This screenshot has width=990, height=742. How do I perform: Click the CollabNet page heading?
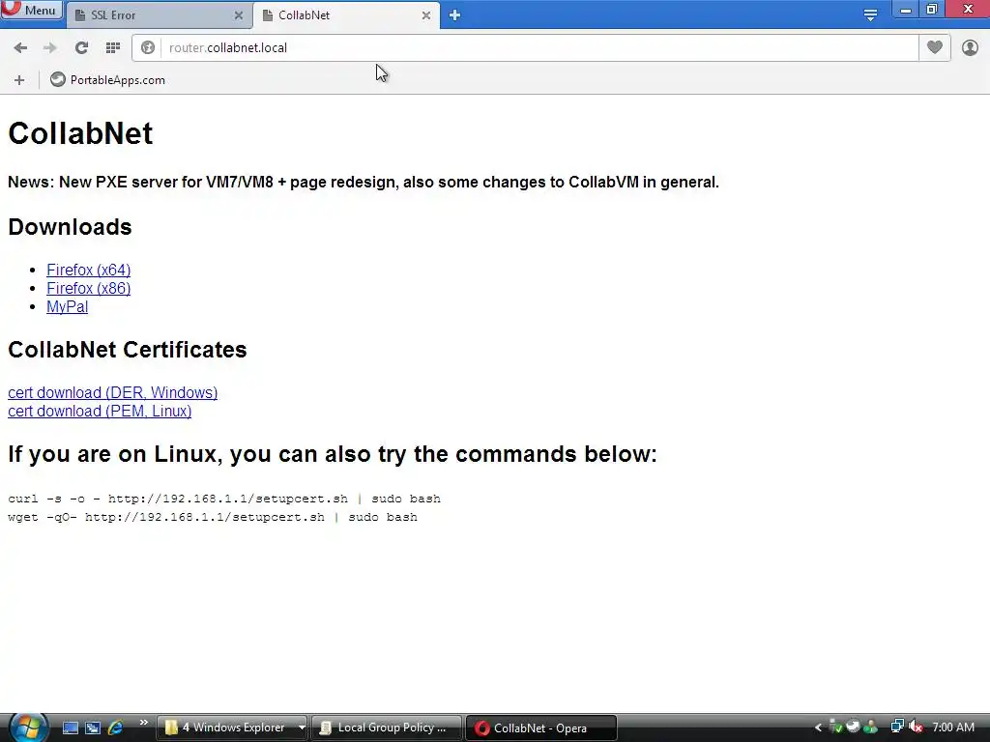click(x=80, y=133)
